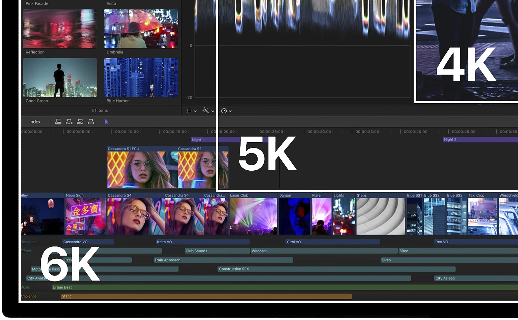The height and width of the screenshot is (320, 518).
Task: Click the connect clip to storyline icon
Action: 58,122
